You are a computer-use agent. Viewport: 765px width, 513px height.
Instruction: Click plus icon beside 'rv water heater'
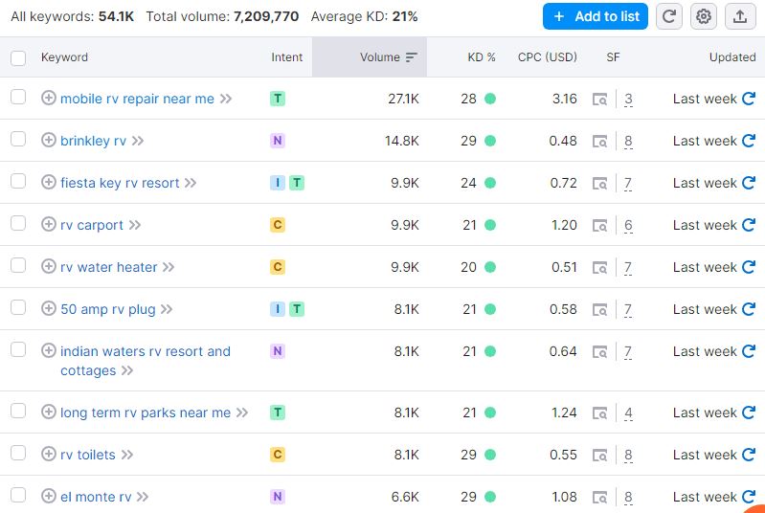48,267
